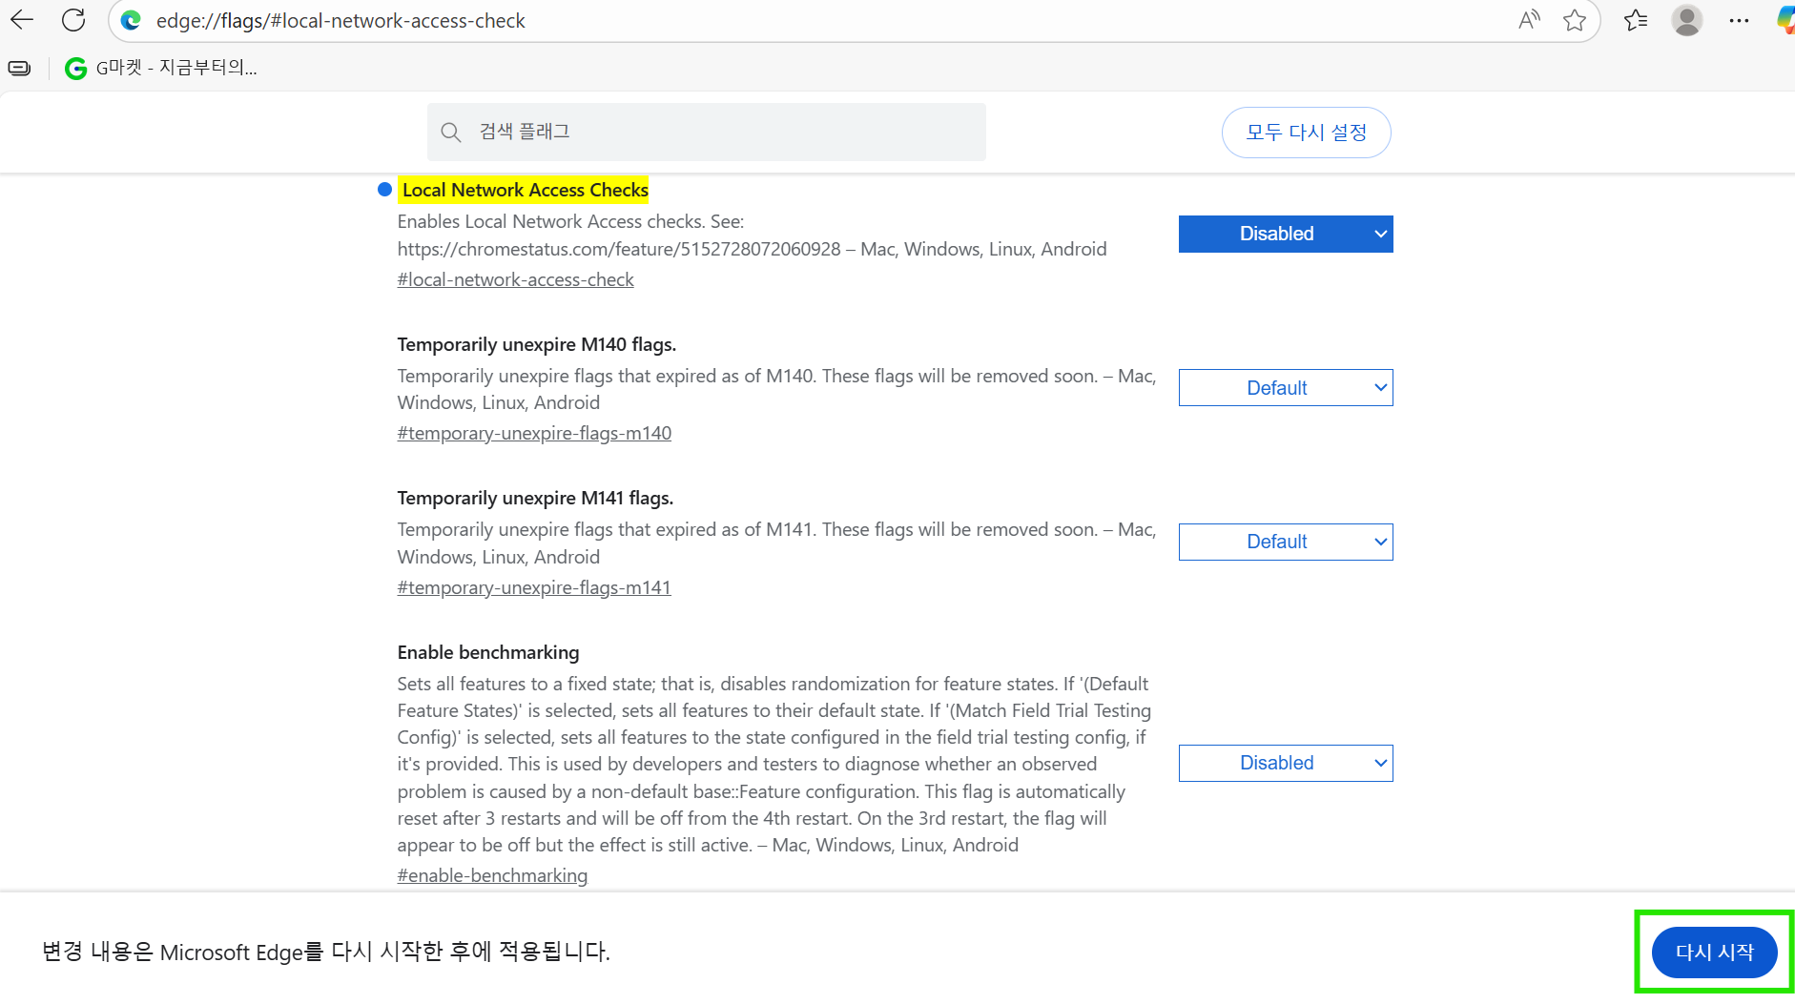The width and height of the screenshot is (1795, 1004).
Task: Open Enable benchmarking Disabled dropdown
Action: tap(1285, 763)
